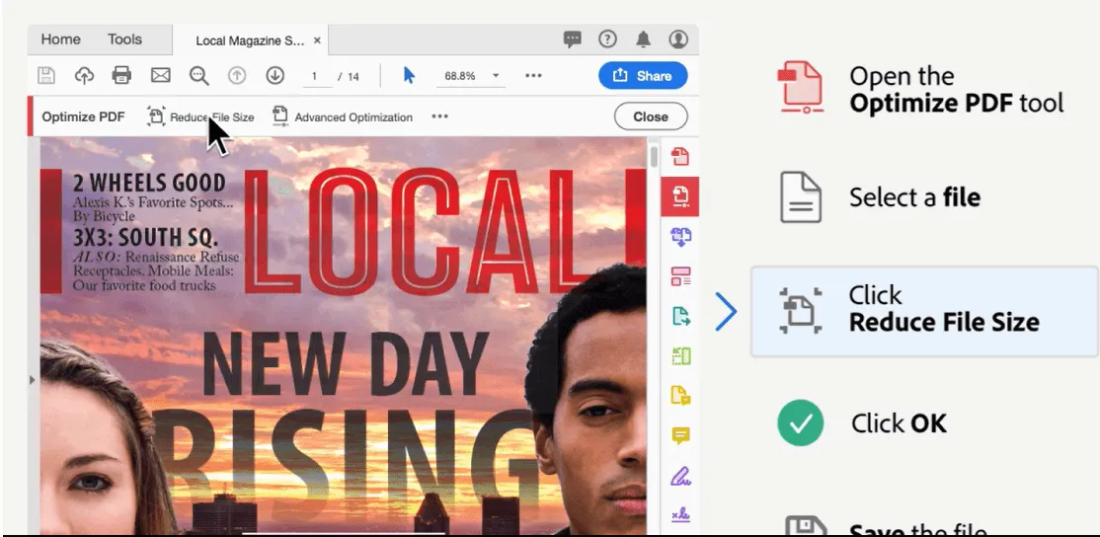The image size is (1100, 537).
Task: Switch to the Tools tab
Action: [x=124, y=39]
